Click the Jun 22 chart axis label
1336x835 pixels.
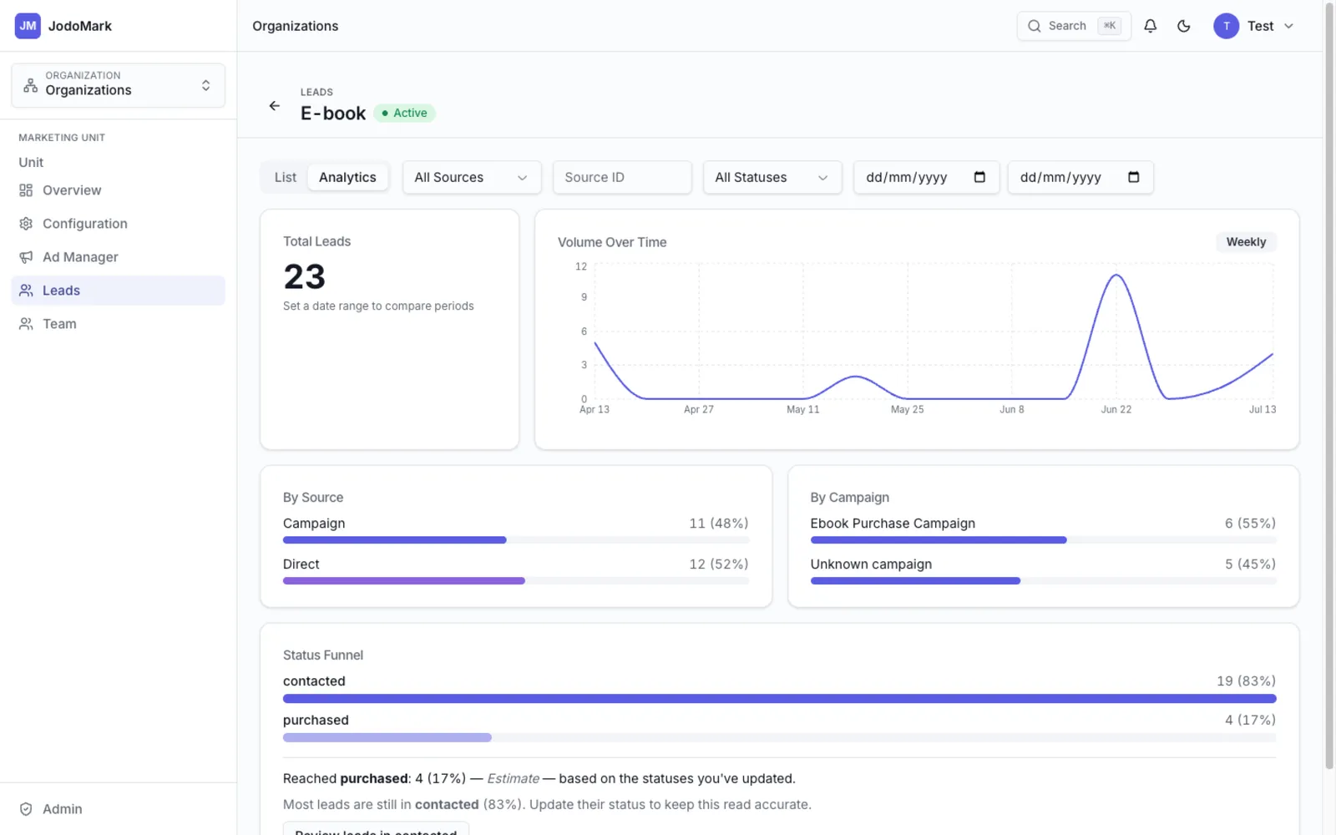coord(1116,409)
